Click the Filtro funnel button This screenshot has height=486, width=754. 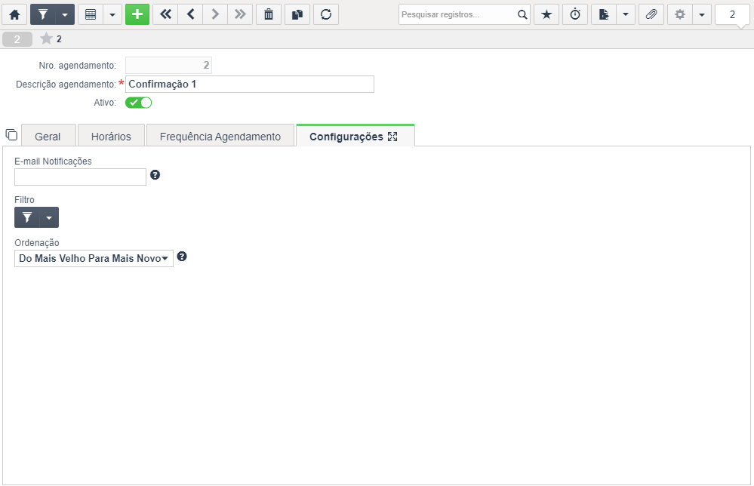coord(27,217)
